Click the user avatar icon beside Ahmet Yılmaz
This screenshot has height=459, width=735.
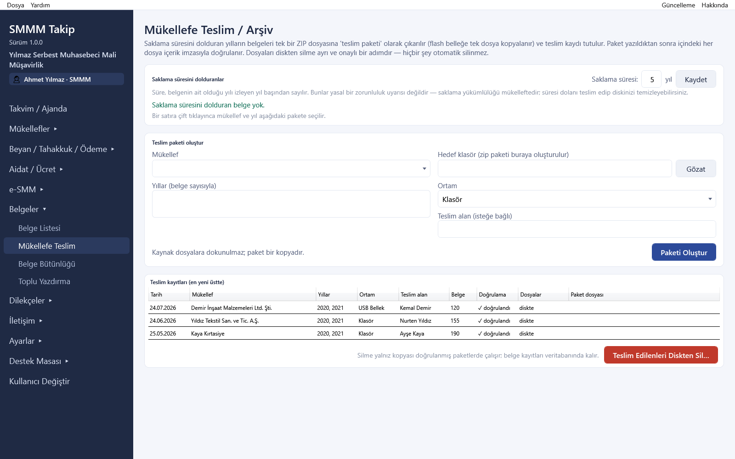[17, 79]
